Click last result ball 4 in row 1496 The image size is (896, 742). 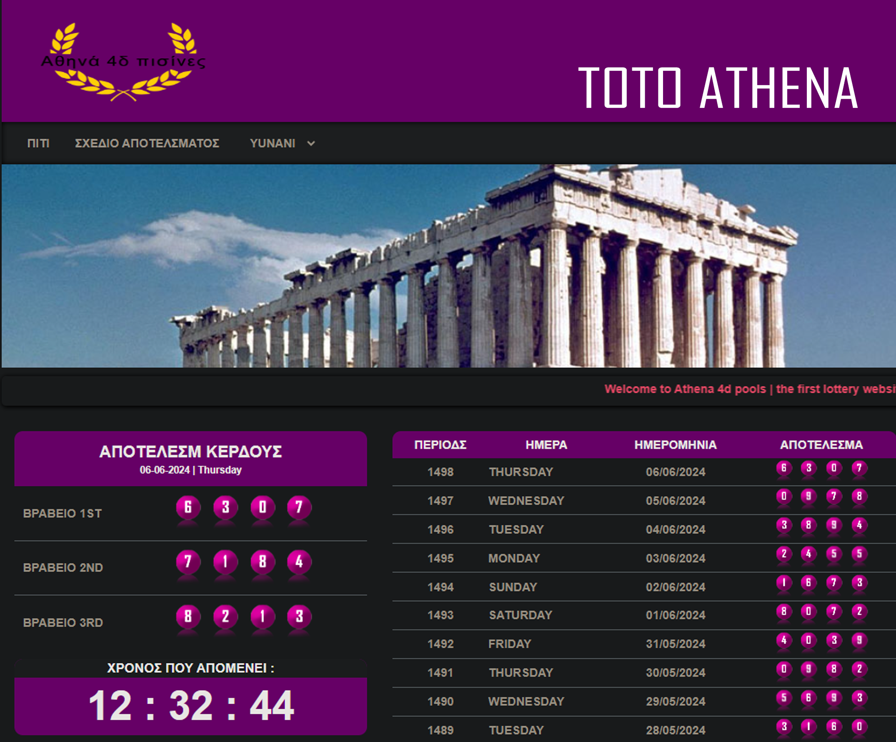coord(859,525)
